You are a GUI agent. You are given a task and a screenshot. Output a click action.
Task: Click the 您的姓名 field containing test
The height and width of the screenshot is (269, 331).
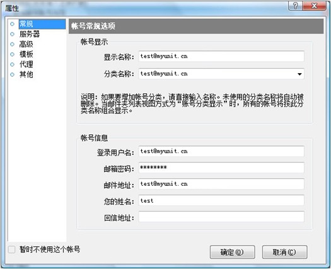pos(221,200)
